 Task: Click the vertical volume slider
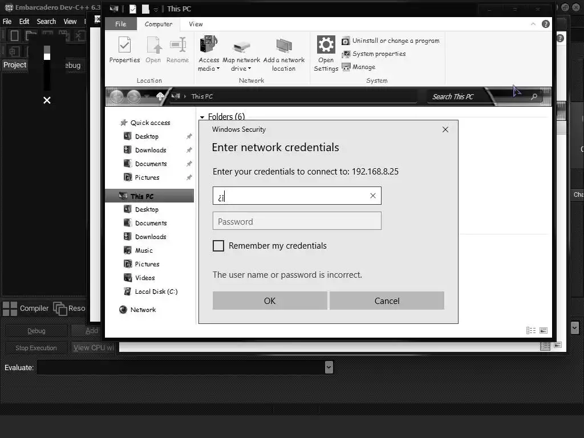tap(47, 67)
